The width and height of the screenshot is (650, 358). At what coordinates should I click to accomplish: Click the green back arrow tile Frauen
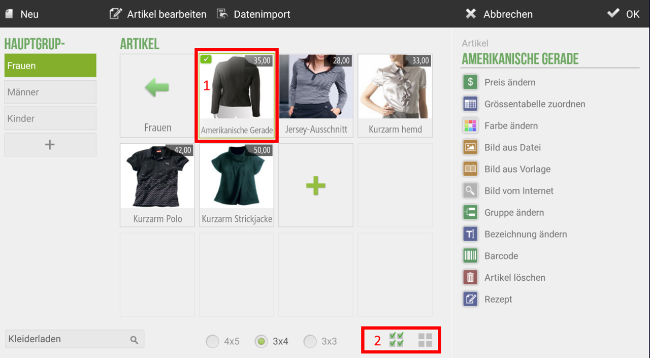[x=157, y=95]
